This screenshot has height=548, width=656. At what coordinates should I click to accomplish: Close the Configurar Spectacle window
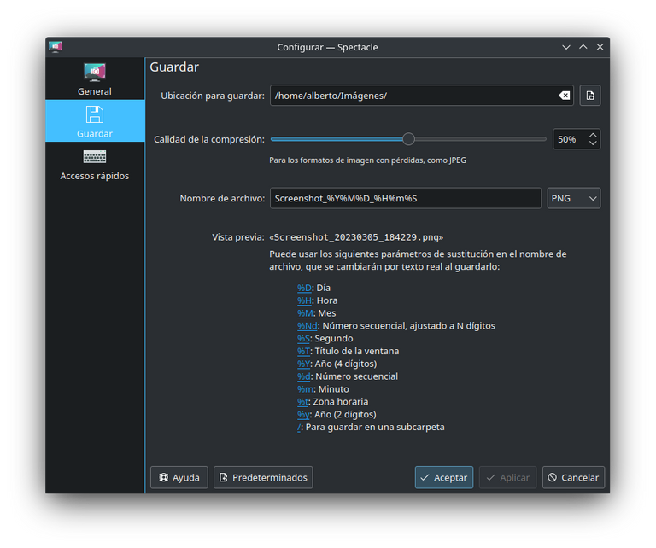click(x=600, y=47)
